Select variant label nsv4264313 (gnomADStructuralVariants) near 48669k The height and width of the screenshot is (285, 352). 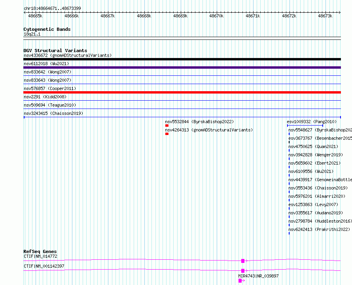pos(209,130)
